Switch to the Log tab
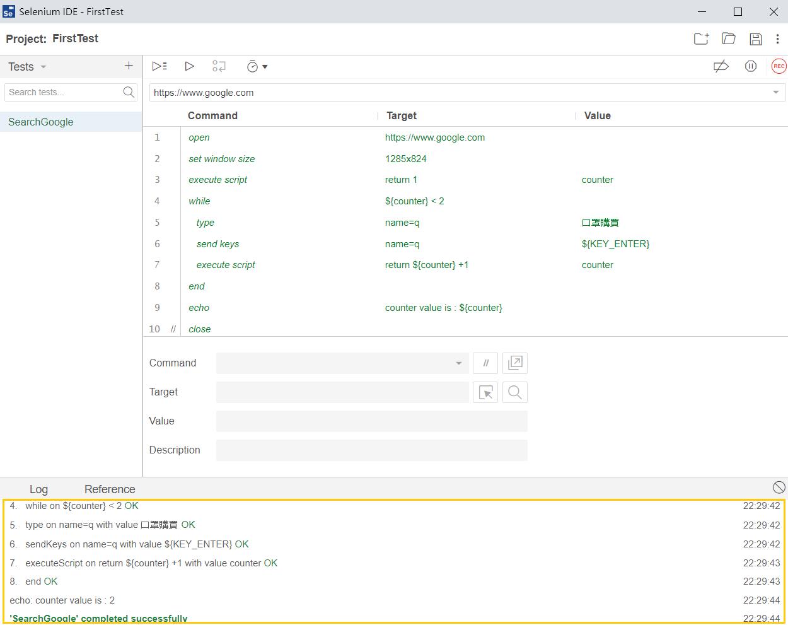Viewport: 788px width, 625px height. pyautogui.click(x=38, y=489)
